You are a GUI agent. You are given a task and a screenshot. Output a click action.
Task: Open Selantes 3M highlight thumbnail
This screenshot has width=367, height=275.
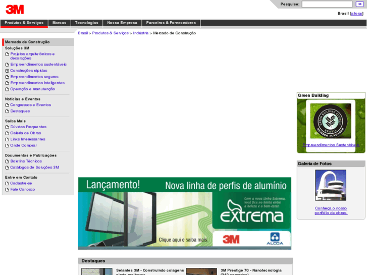pyautogui.click(x=96, y=271)
